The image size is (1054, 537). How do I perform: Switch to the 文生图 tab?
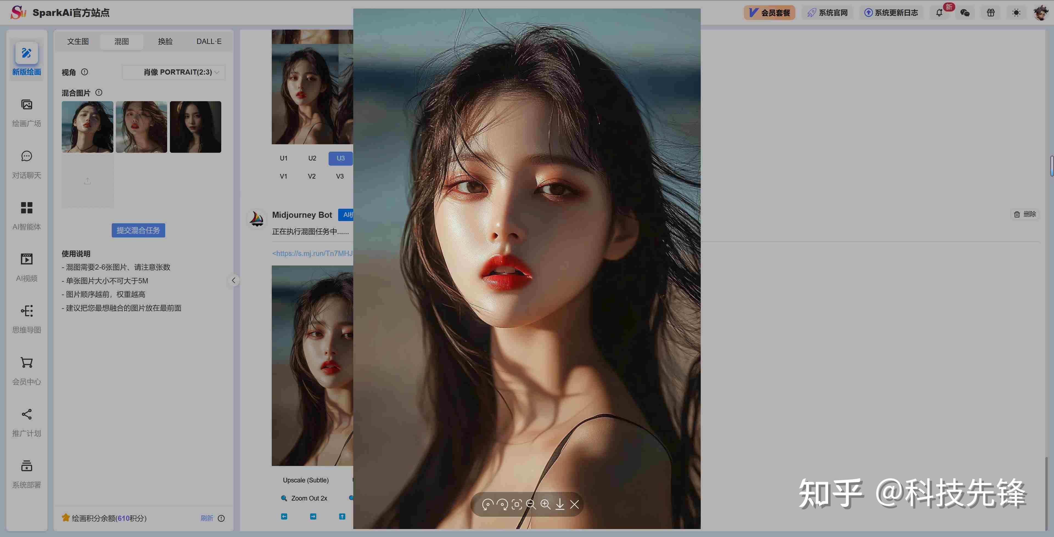tap(78, 41)
